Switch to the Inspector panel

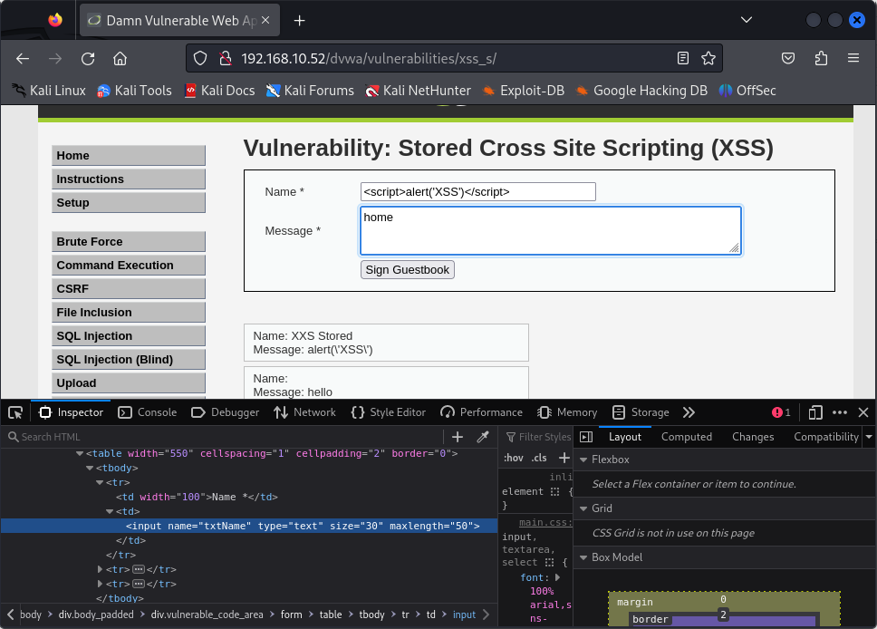pyautogui.click(x=71, y=412)
